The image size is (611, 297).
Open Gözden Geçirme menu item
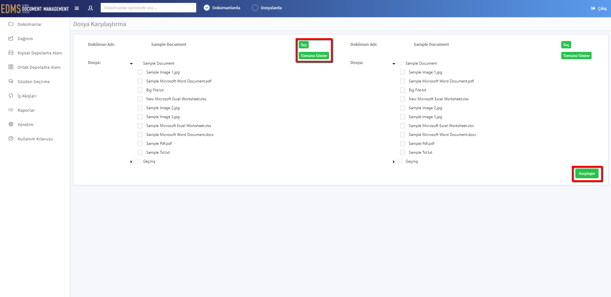pos(33,81)
